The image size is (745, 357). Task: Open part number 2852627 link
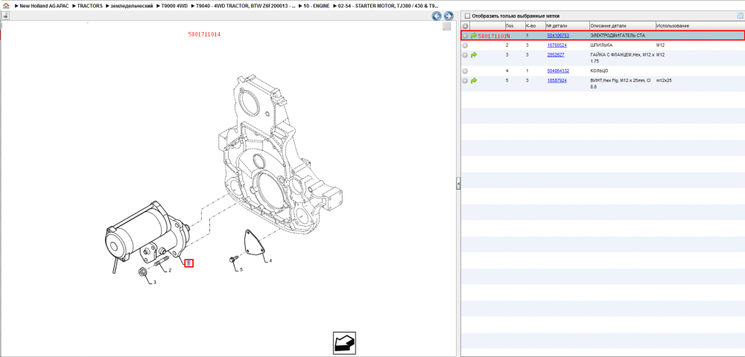556,55
